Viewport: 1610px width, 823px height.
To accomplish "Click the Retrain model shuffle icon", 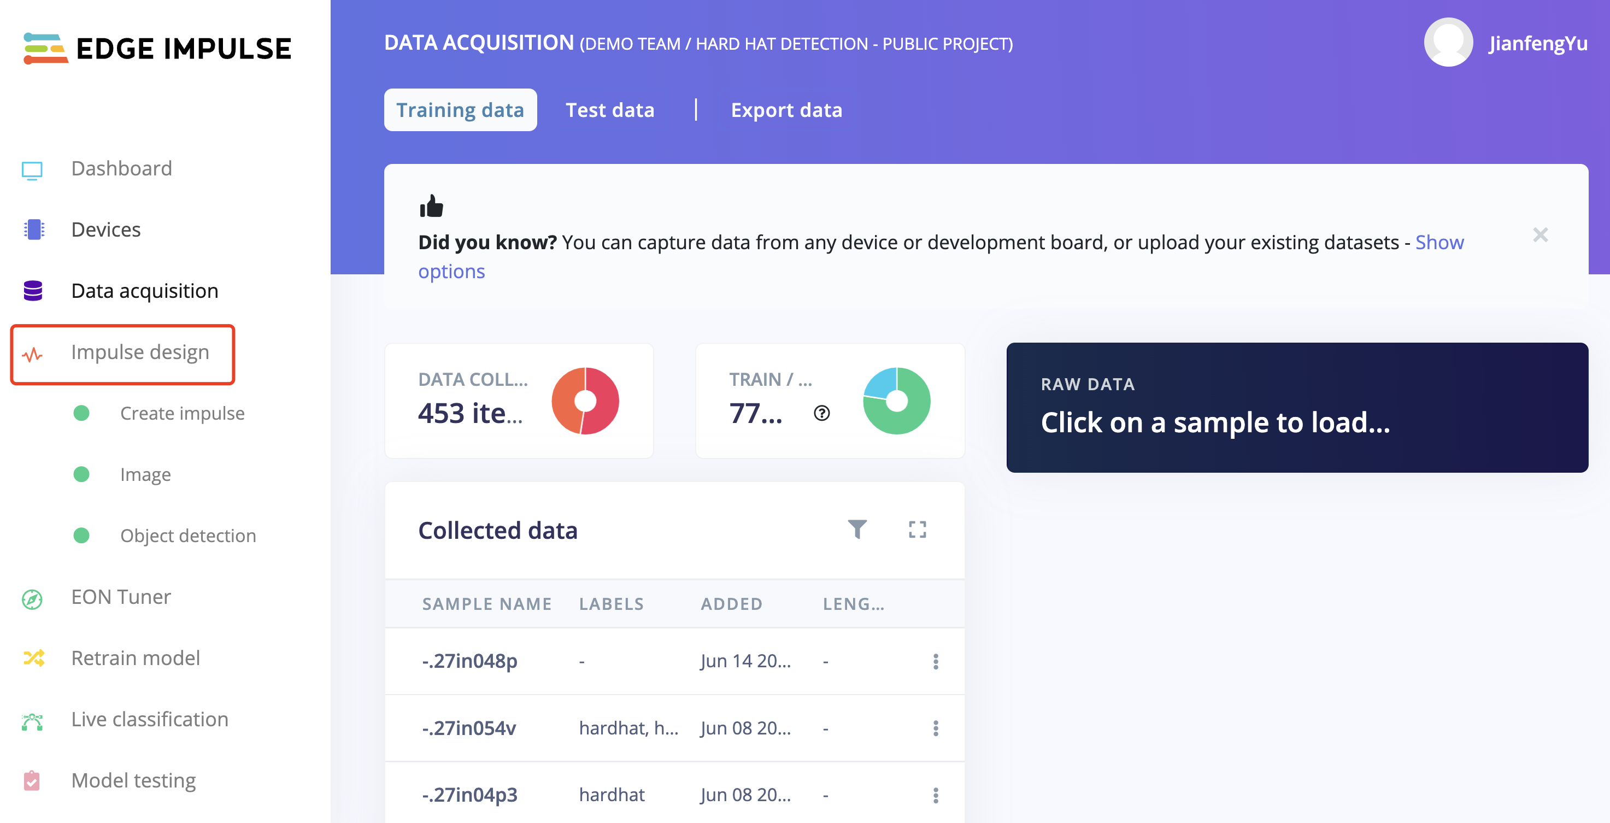I will pyautogui.click(x=34, y=658).
